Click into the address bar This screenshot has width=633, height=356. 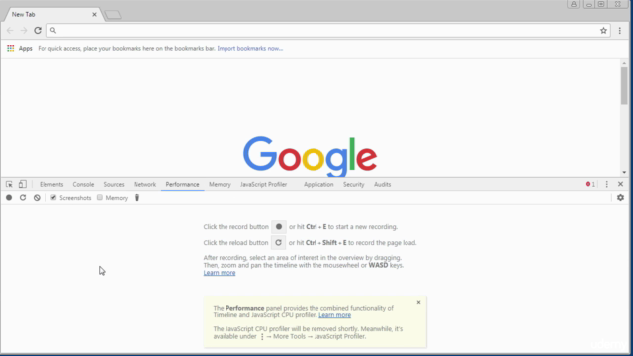tap(328, 31)
